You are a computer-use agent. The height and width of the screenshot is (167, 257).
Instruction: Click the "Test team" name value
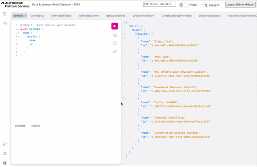click(161, 57)
